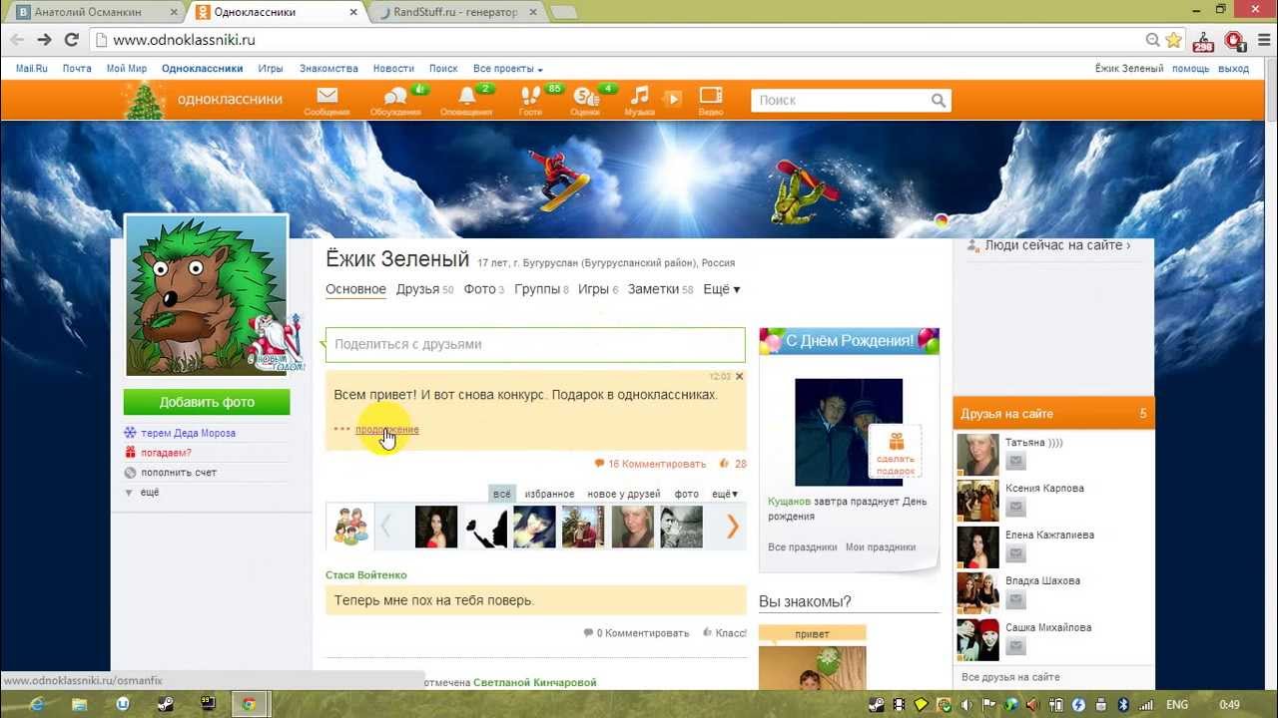Switch to the Анатолий Османкин browser tab
This screenshot has height=718, width=1278.
pyautogui.click(x=95, y=12)
